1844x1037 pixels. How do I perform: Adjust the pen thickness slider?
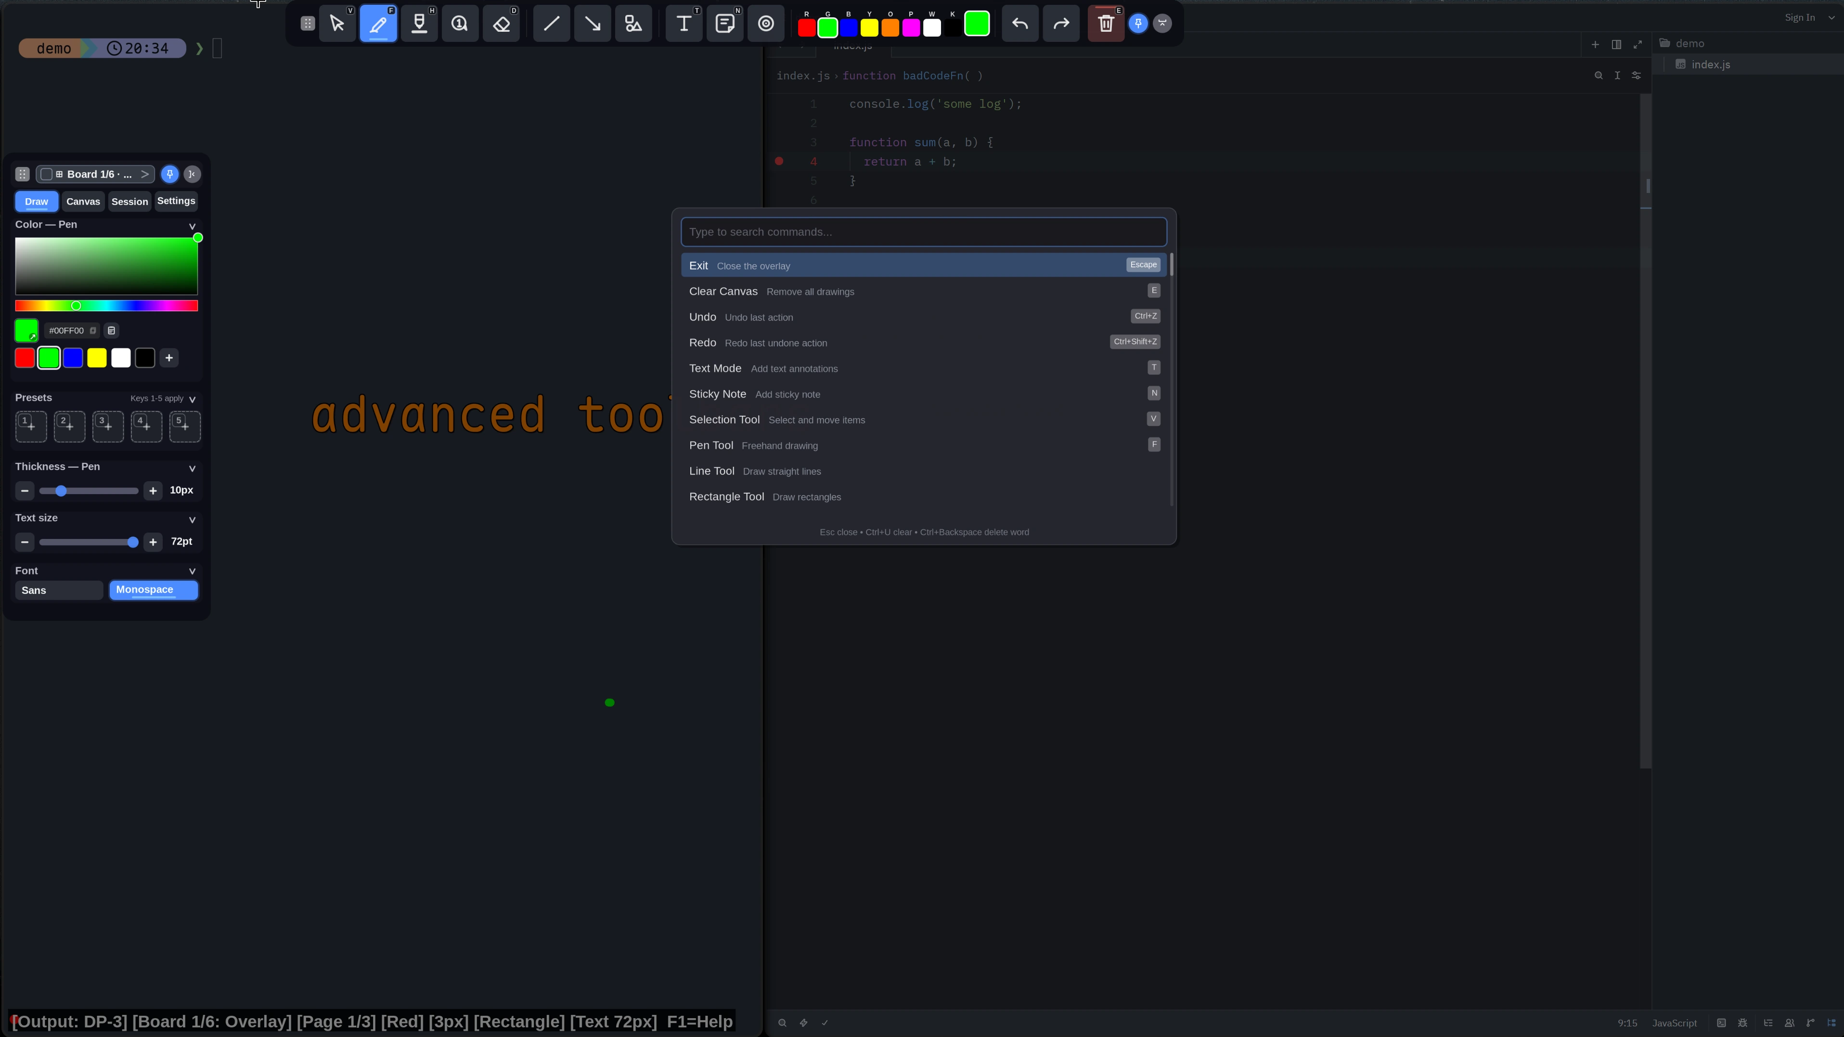89,491
